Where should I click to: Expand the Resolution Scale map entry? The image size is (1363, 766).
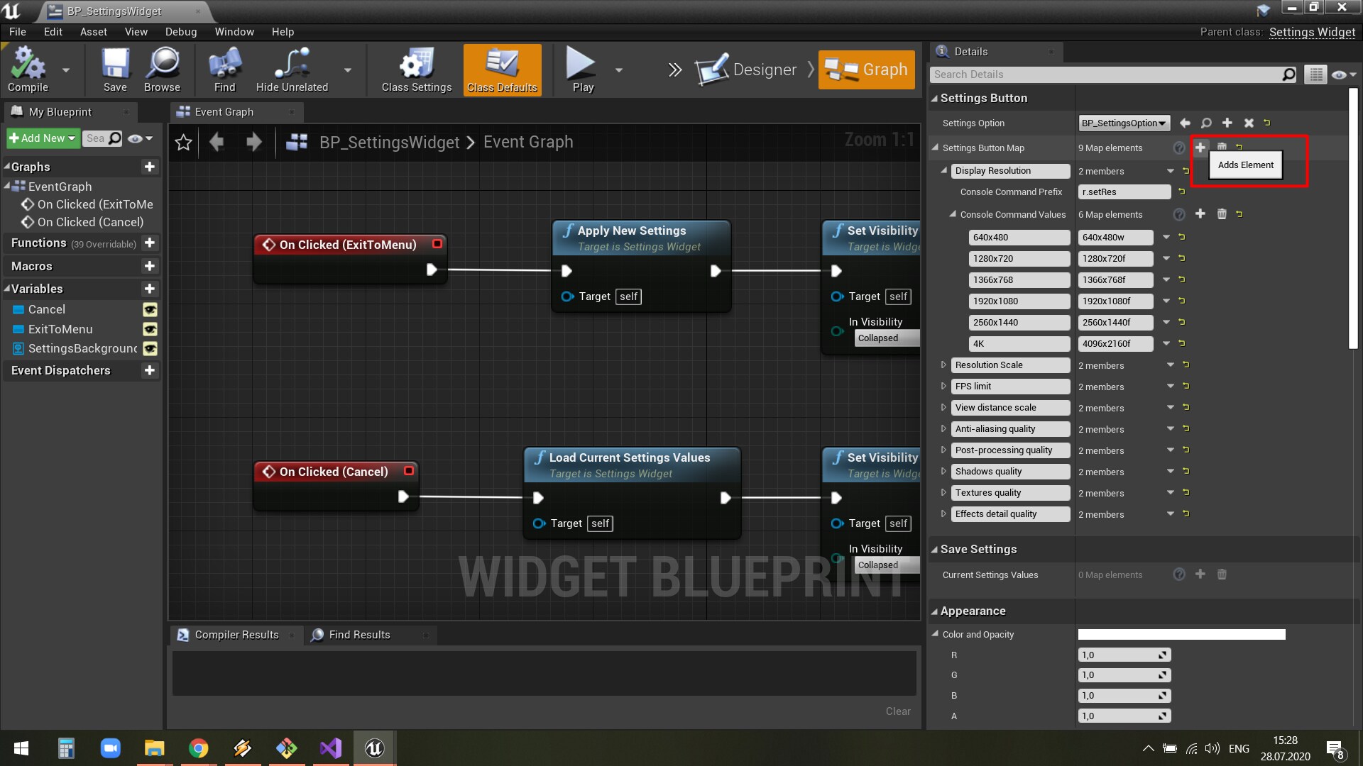coord(943,365)
